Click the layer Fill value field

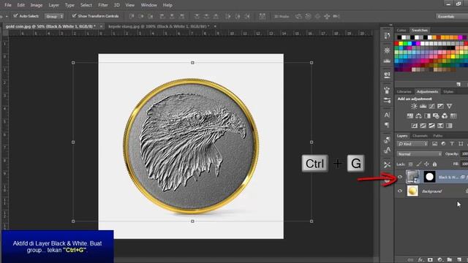(464, 164)
